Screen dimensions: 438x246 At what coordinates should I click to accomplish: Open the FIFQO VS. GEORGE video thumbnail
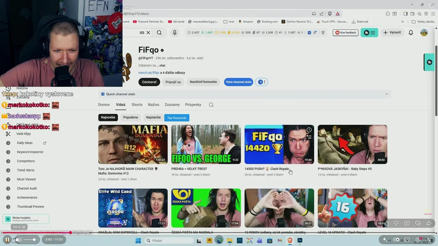coord(206,144)
